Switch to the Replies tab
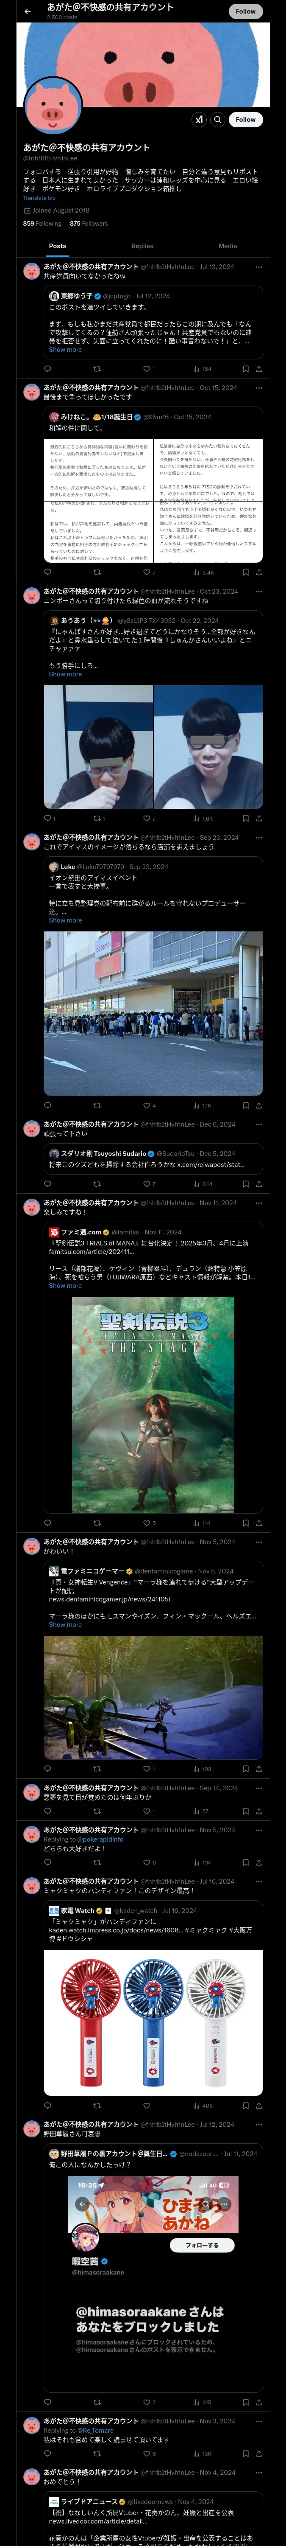This screenshot has width=286, height=2546. pos(142,246)
